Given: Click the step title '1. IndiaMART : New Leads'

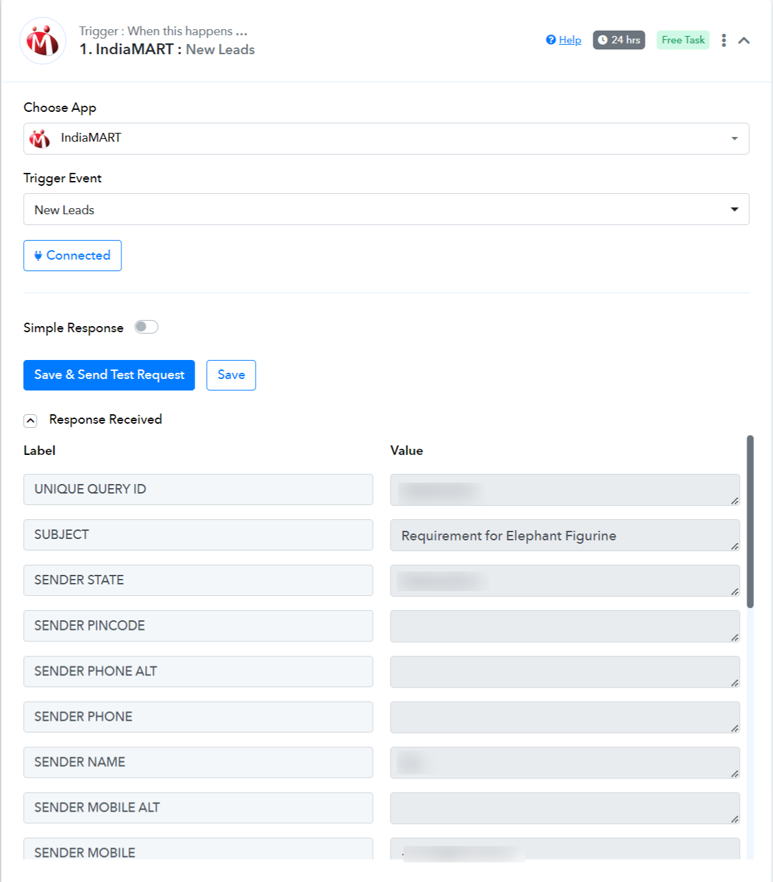Looking at the screenshot, I should (x=167, y=49).
